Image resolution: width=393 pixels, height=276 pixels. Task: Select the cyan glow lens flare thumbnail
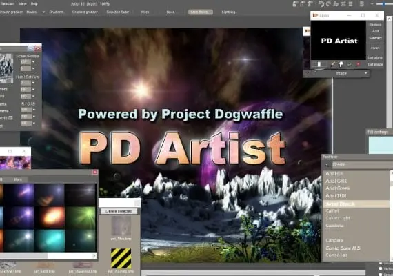50,240
